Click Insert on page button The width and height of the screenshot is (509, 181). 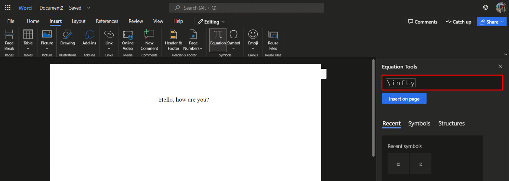[x=404, y=99]
